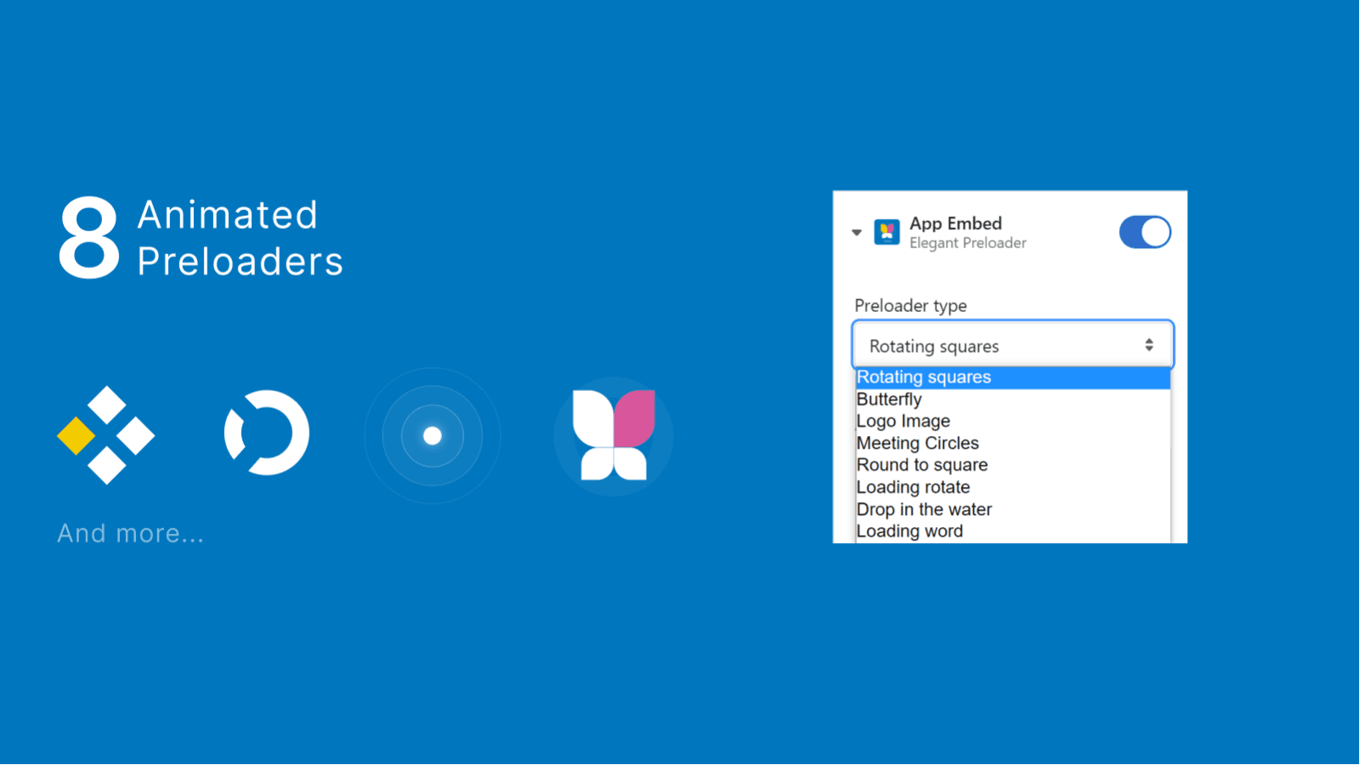Screen dimensions: 1360x765
Task: Choose the "Butterfly" preloader option
Action: tap(889, 399)
